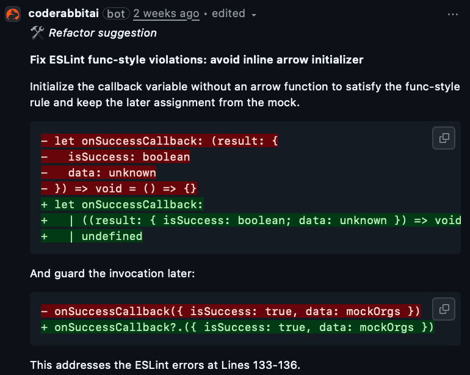Click the "And guard the invocation later" text
The height and width of the screenshot is (375, 470).
click(112, 274)
